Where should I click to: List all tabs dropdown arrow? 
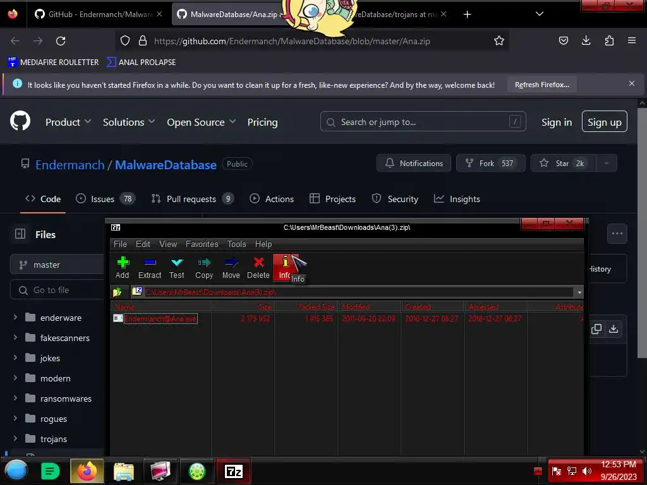[540, 14]
